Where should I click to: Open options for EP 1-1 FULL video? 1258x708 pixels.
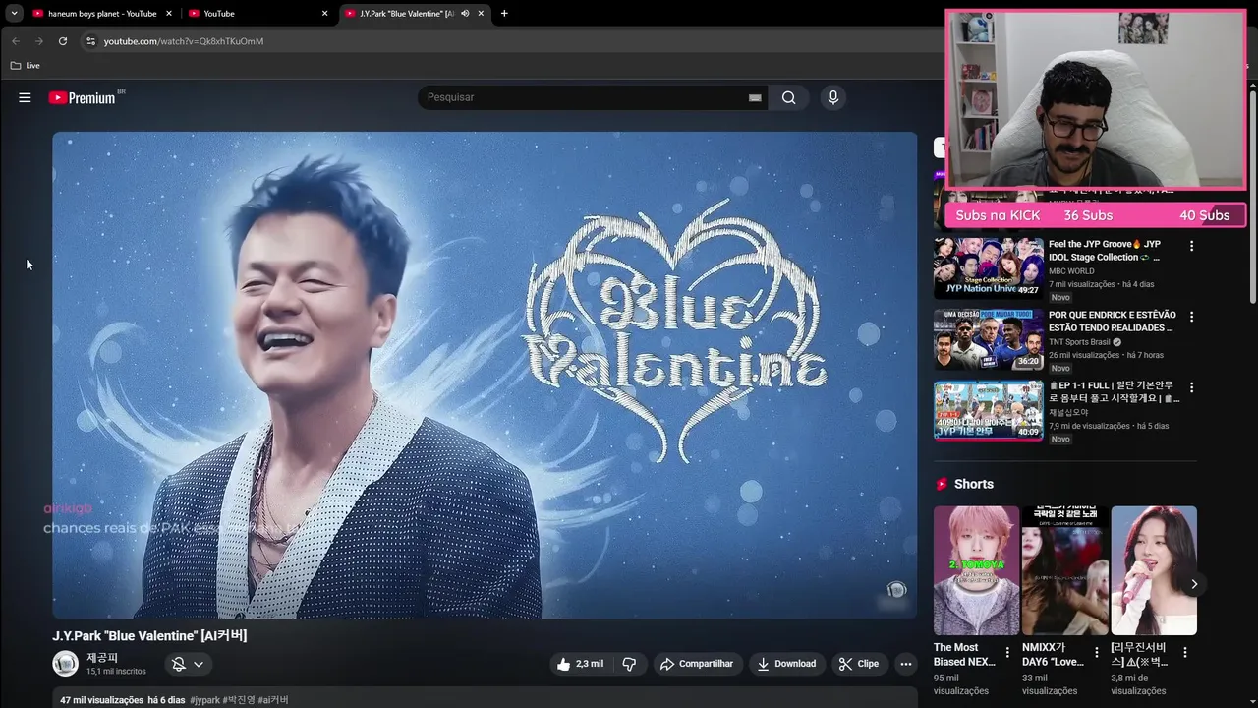point(1191,387)
